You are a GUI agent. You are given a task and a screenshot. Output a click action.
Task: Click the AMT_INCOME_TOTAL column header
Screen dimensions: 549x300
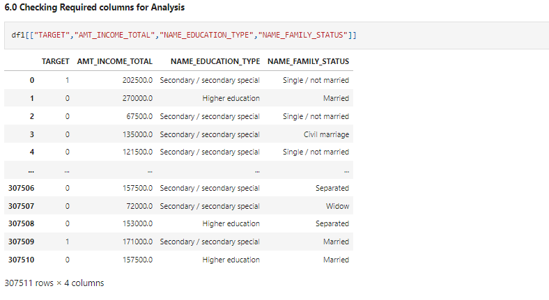[115, 61]
